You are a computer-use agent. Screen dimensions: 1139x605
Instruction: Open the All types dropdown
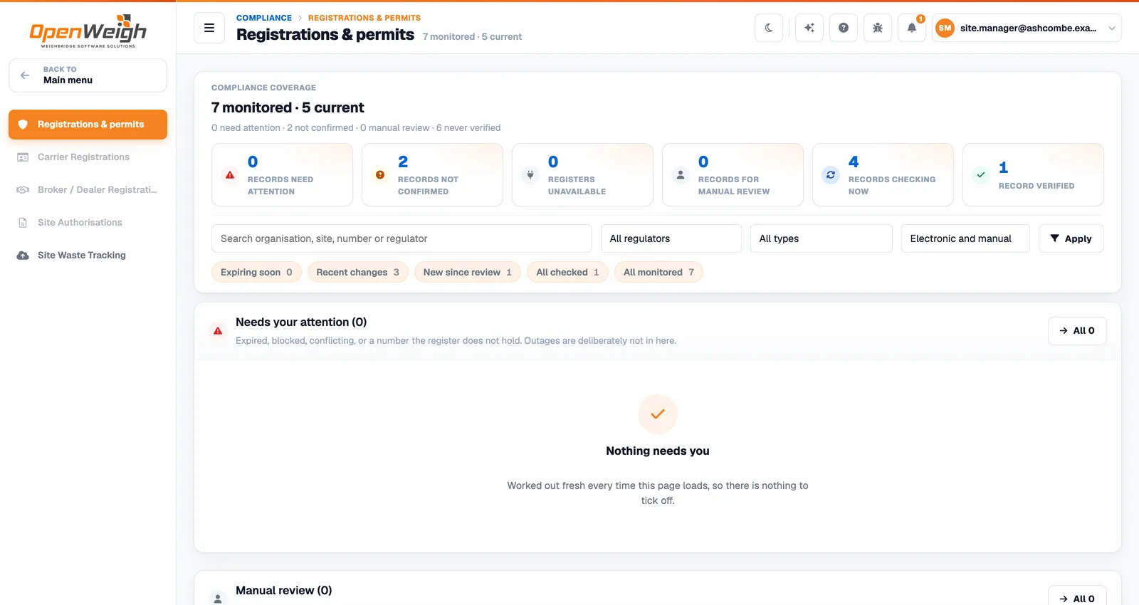click(821, 238)
